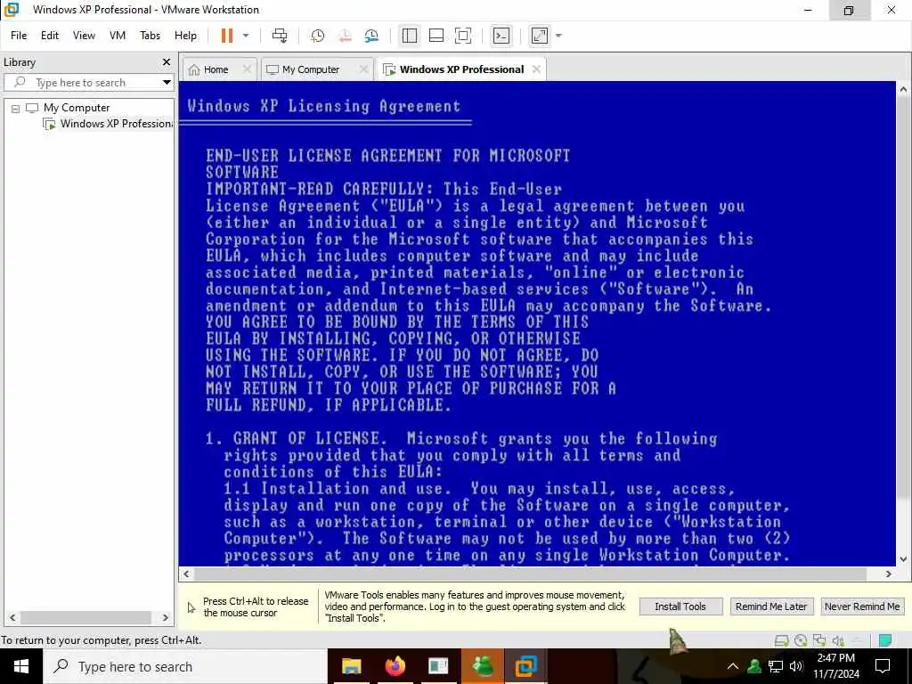
Task: Toggle the library sidebar view icon
Action: click(410, 36)
